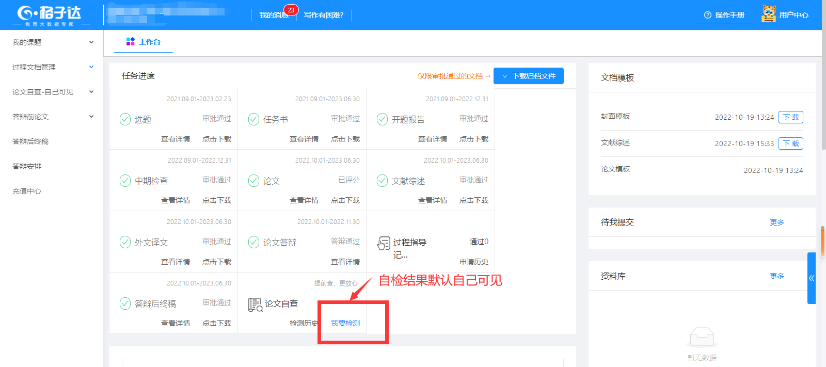Click the green checkmark beside 开题报告
This screenshot has width=826, height=367.
pyautogui.click(x=382, y=119)
